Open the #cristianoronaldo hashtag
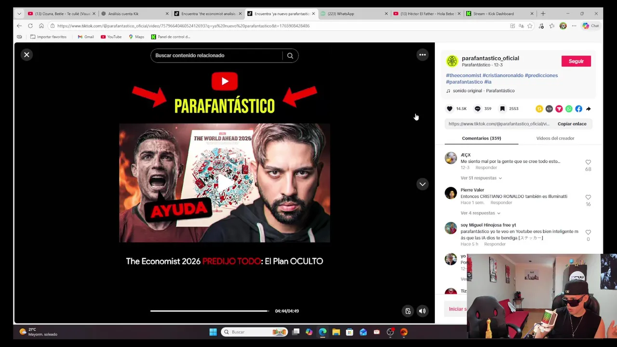The image size is (617, 347). pyautogui.click(x=503, y=75)
